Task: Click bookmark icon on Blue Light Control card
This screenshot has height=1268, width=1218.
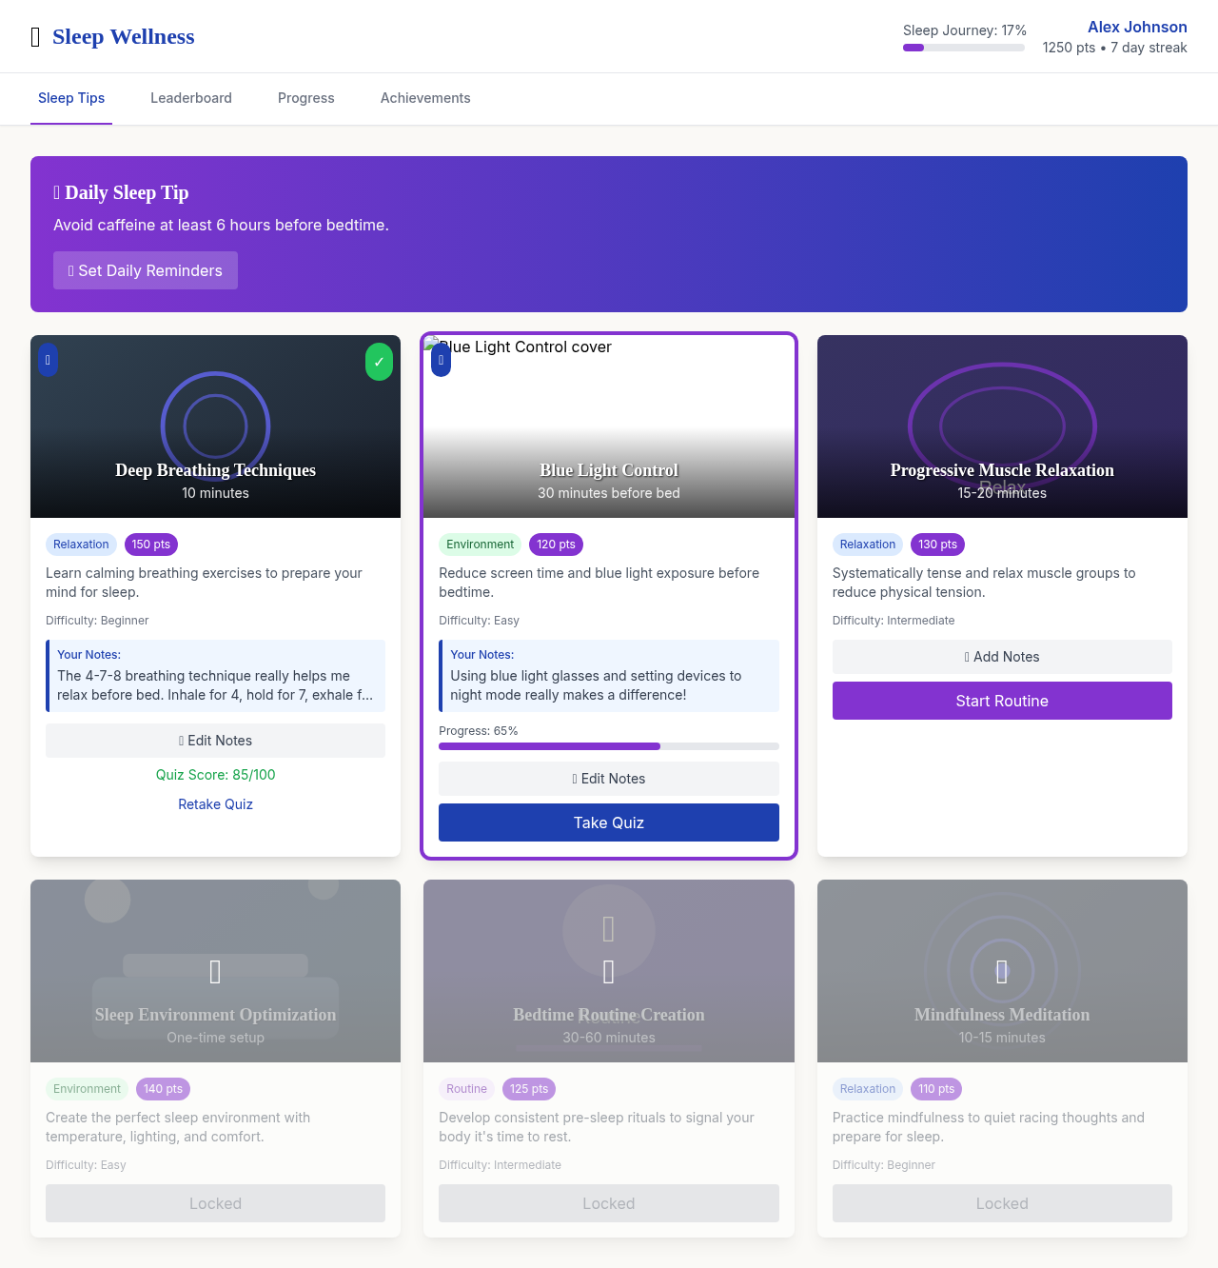Action: [441, 361]
